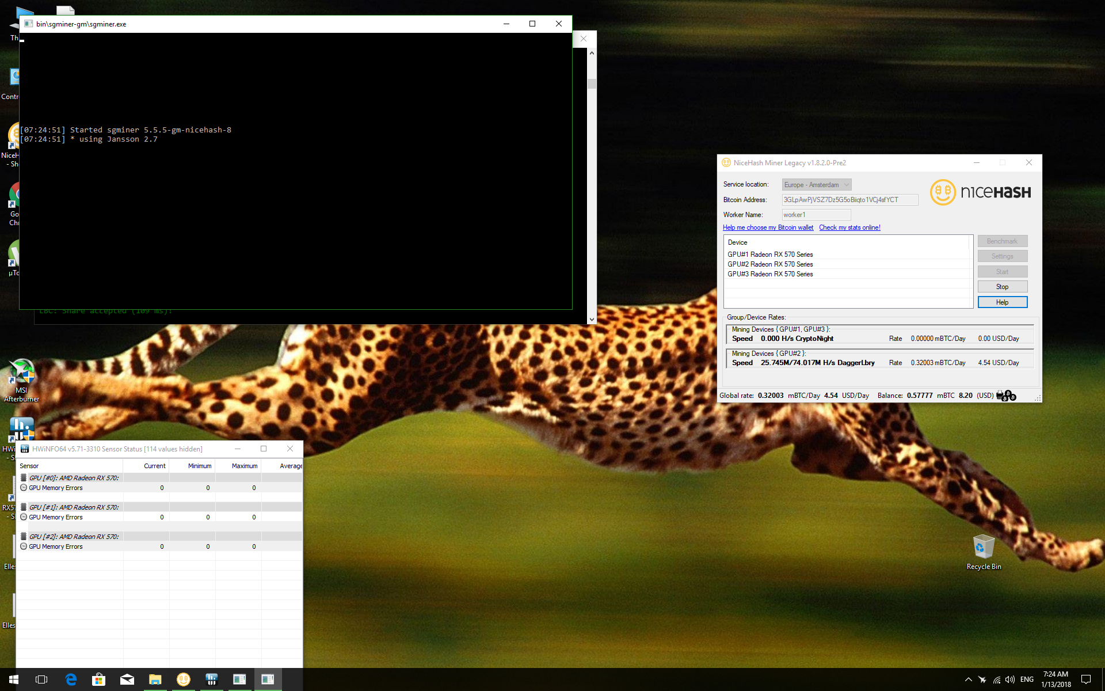Open Task View on the taskbar
The width and height of the screenshot is (1105, 691).
41,680
